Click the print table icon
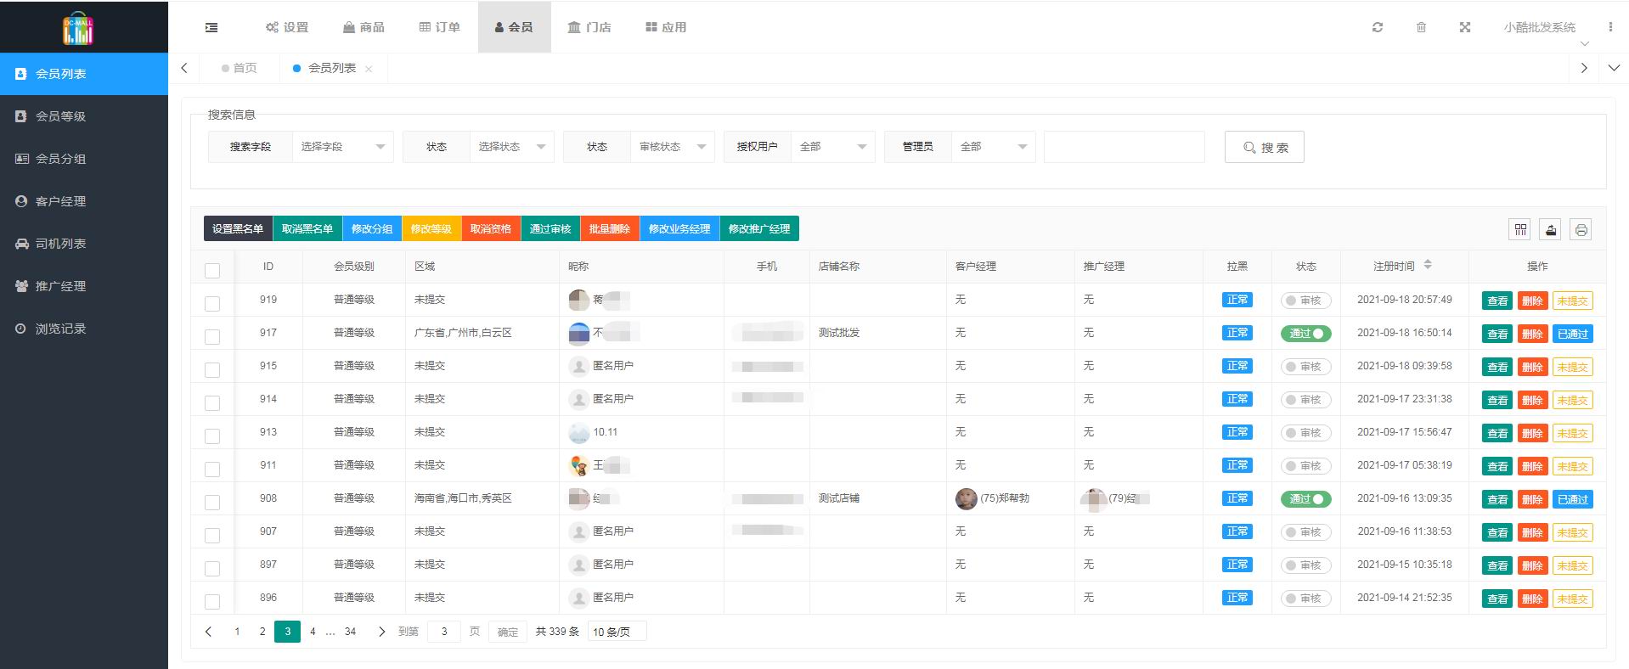This screenshot has height=669, width=1629. [x=1581, y=229]
